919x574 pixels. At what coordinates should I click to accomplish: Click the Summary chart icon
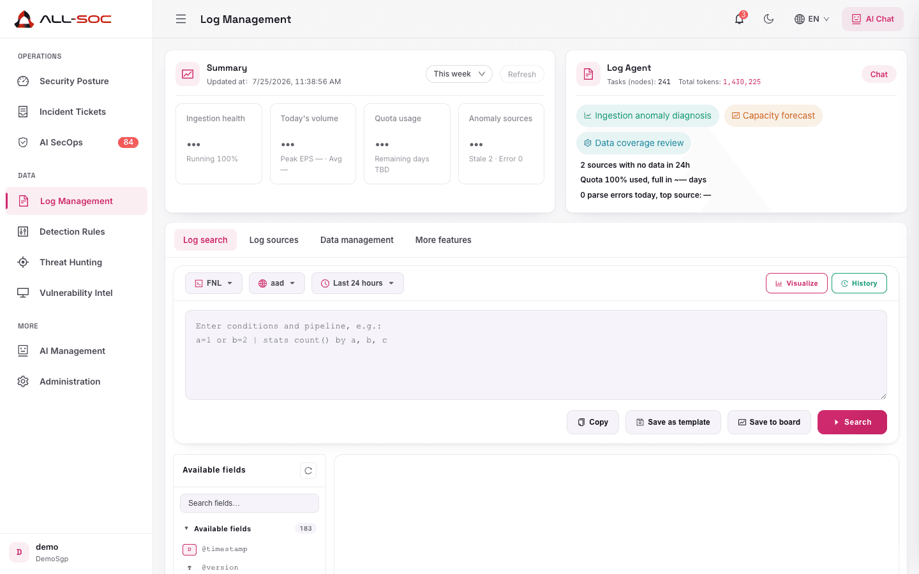[x=188, y=74]
